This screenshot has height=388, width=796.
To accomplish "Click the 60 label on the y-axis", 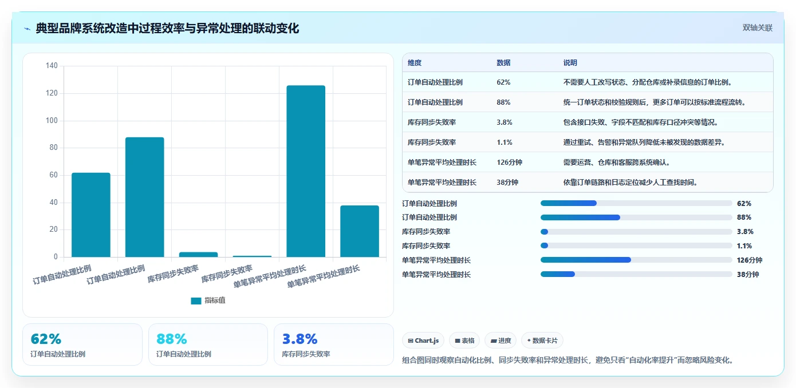I will click(x=53, y=175).
